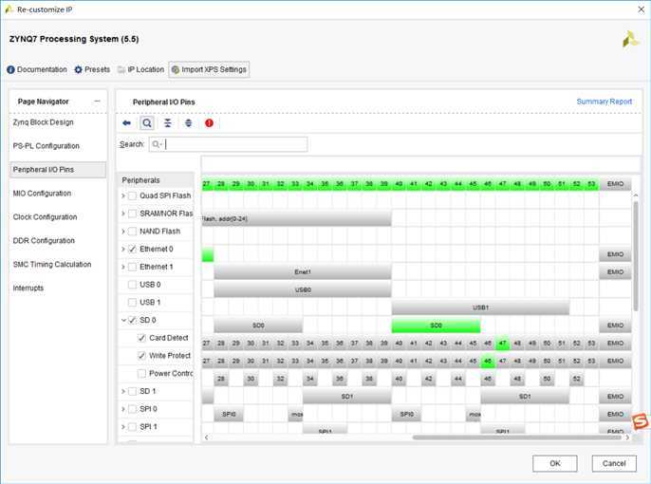Screen dimensions: 651x484
Task: Click pin grid horizontal scrollbar thumb
Action: pyautogui.click(x=517, y=437)
